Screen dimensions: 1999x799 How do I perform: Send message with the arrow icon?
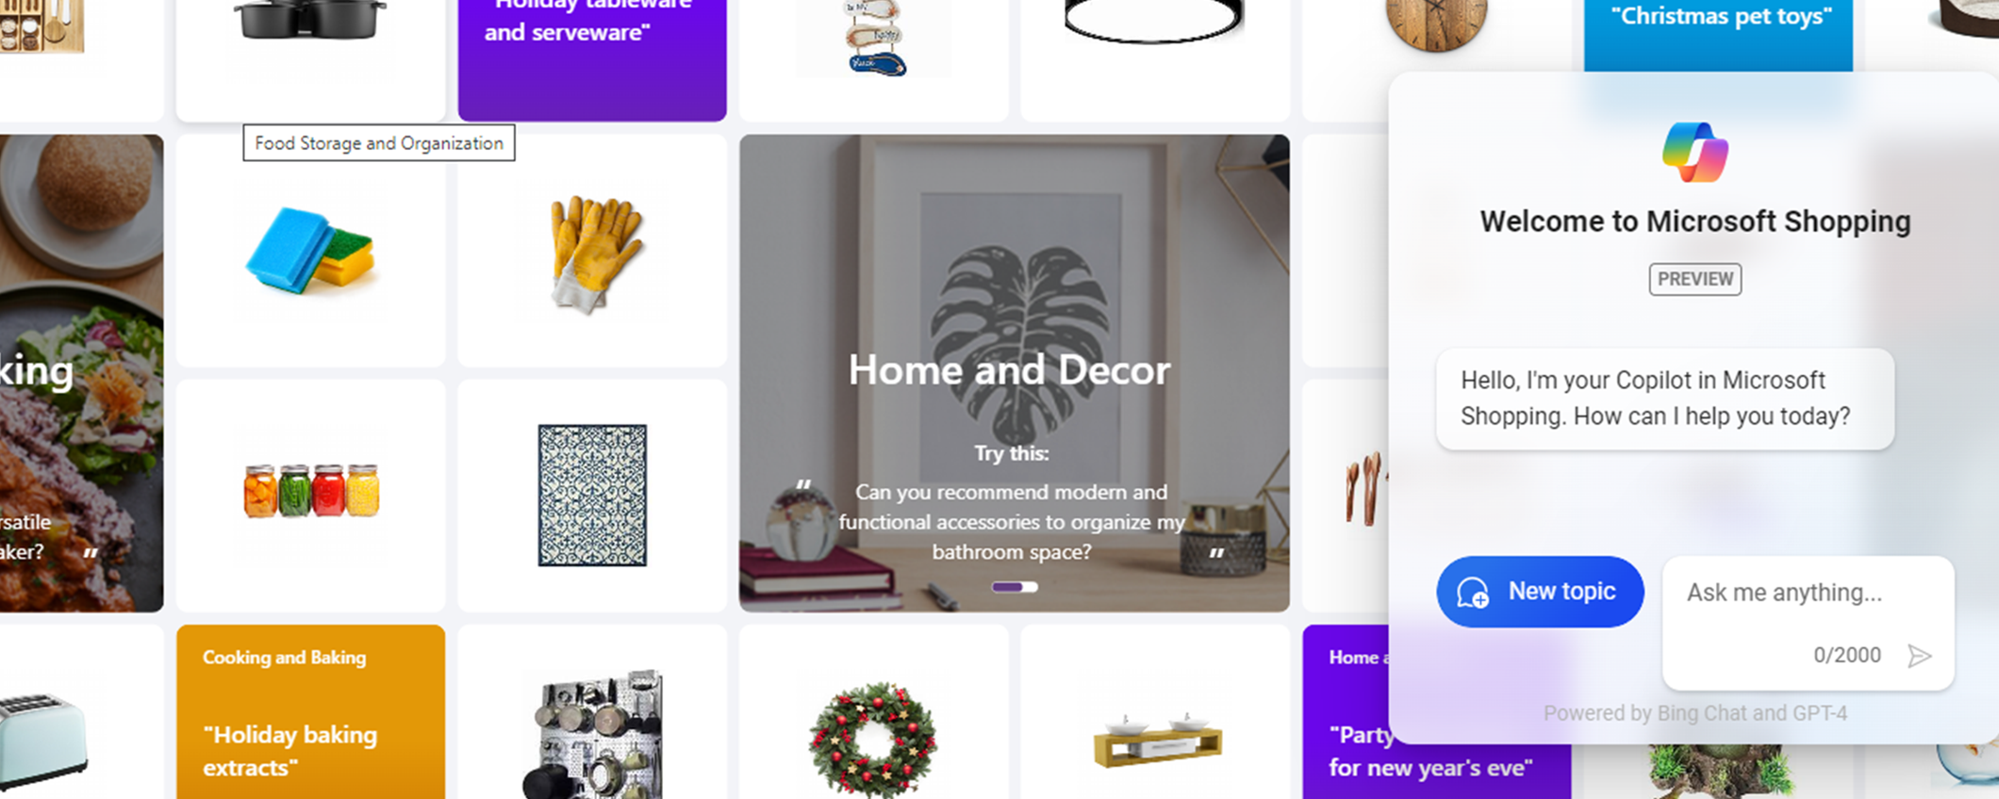[1919, 656]
